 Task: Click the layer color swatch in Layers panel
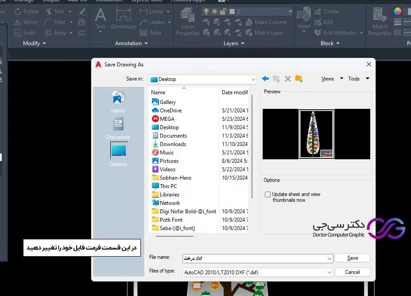point(232,12)
